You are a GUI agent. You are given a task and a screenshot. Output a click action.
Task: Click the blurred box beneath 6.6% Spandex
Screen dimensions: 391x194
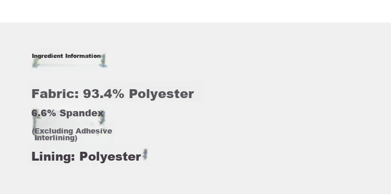coord(66,123)
